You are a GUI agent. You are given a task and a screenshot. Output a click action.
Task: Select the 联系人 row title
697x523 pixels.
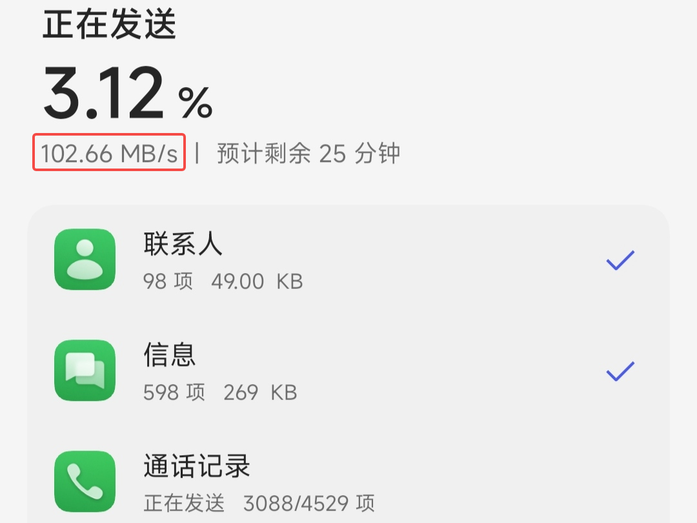click(x=183, y=243)
